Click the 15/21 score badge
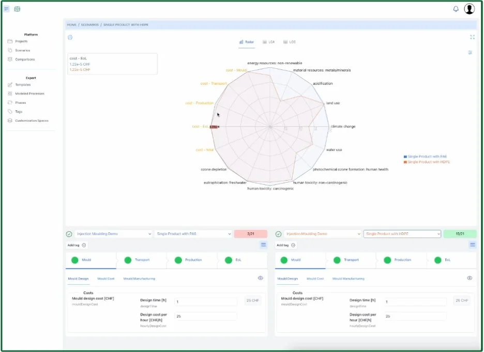 click(x=460, y=234)
